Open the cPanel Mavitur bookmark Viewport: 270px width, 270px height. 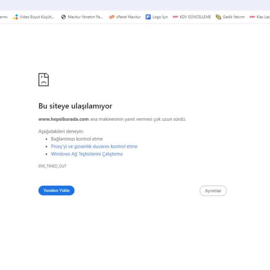click(x=125, y=17)
